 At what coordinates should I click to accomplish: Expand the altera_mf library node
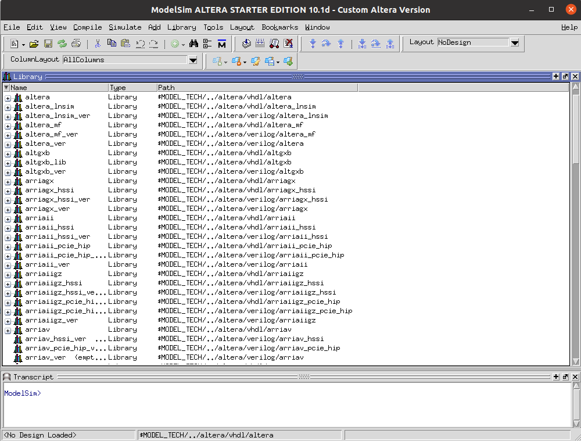[8, 126]
